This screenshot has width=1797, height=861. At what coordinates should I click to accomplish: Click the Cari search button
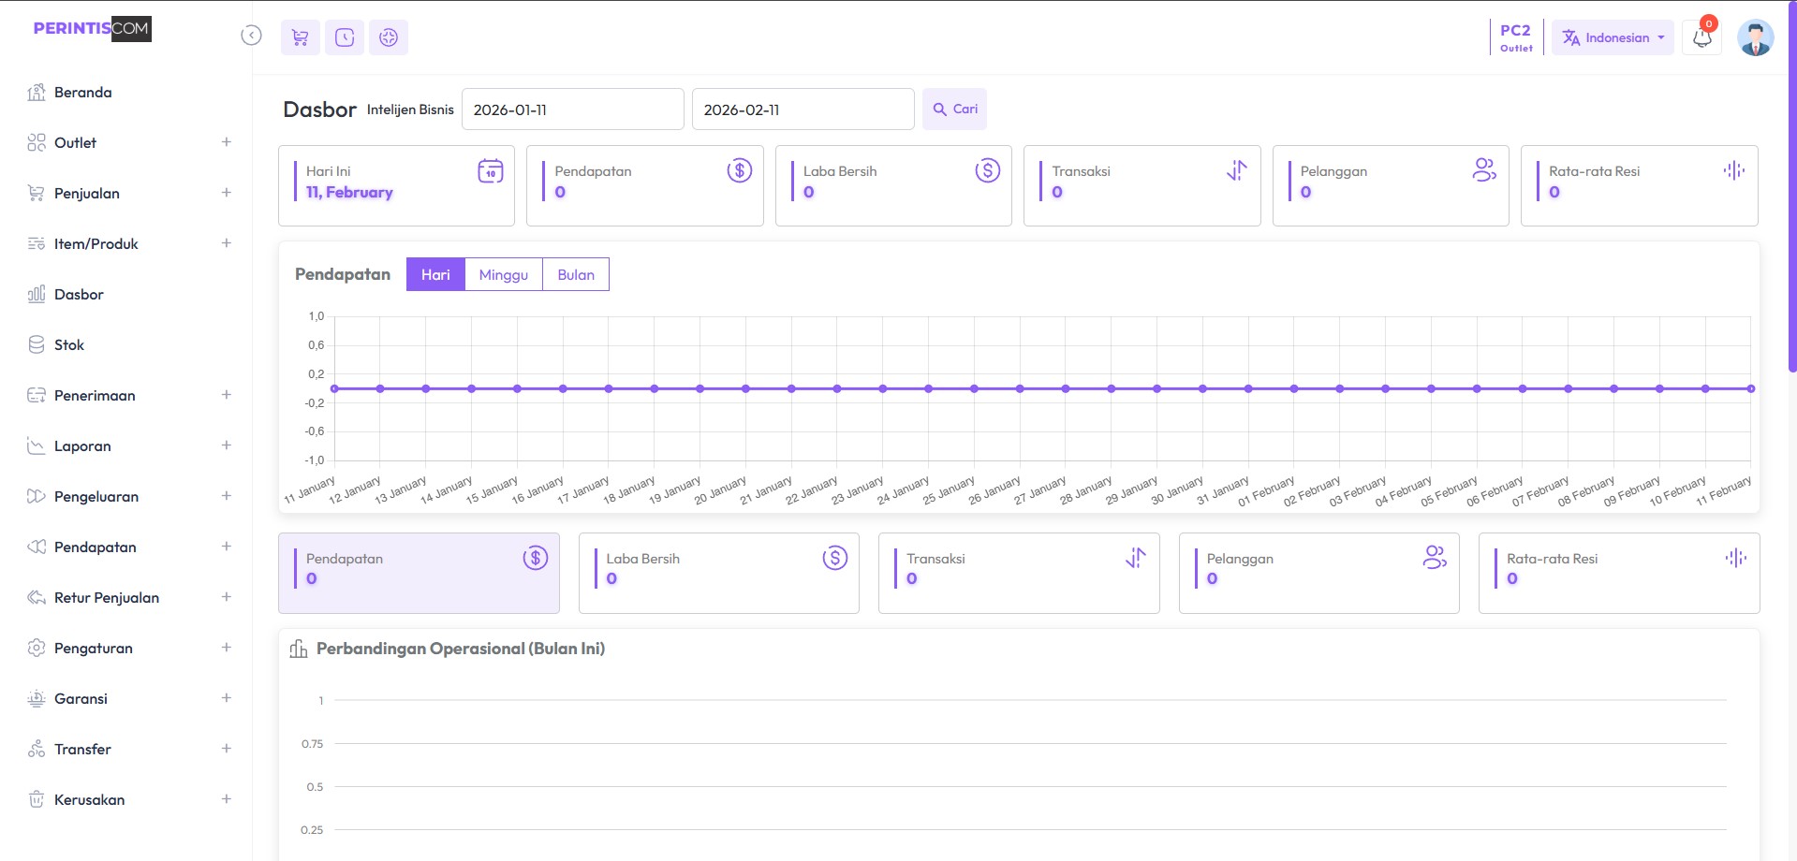click(954, 109)
